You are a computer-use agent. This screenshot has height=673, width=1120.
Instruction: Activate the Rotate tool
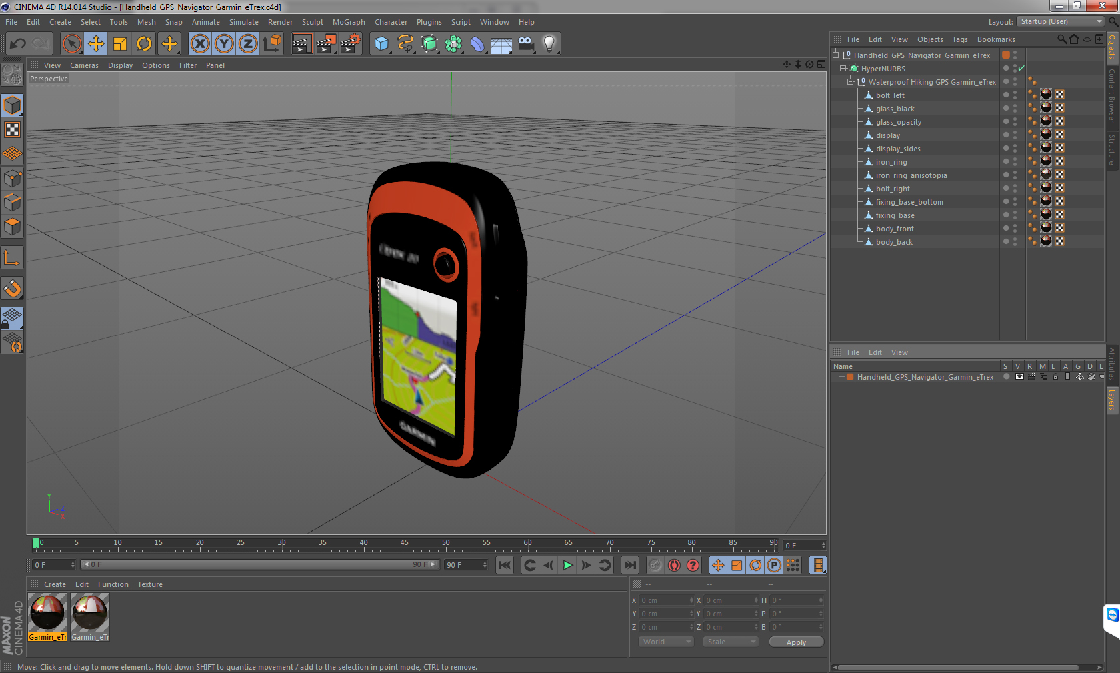click(144, 44)
